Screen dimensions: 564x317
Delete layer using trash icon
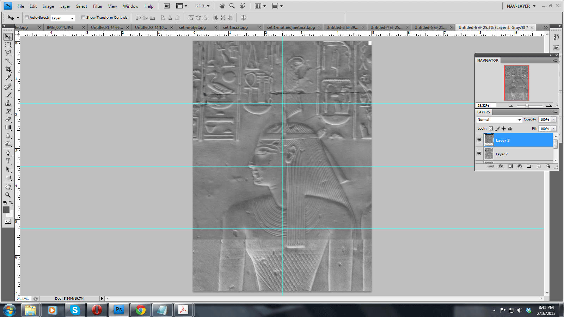click(x=548, y=167)
